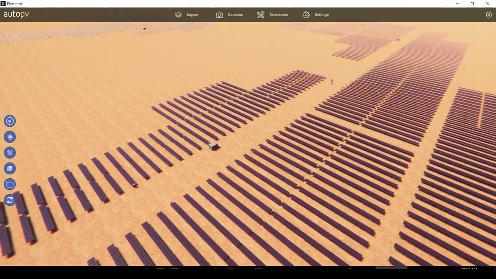Viewport: 496px width, 279px height.
Task: Click the refresh sync arrows icon
Action: (x=10, y=200)
